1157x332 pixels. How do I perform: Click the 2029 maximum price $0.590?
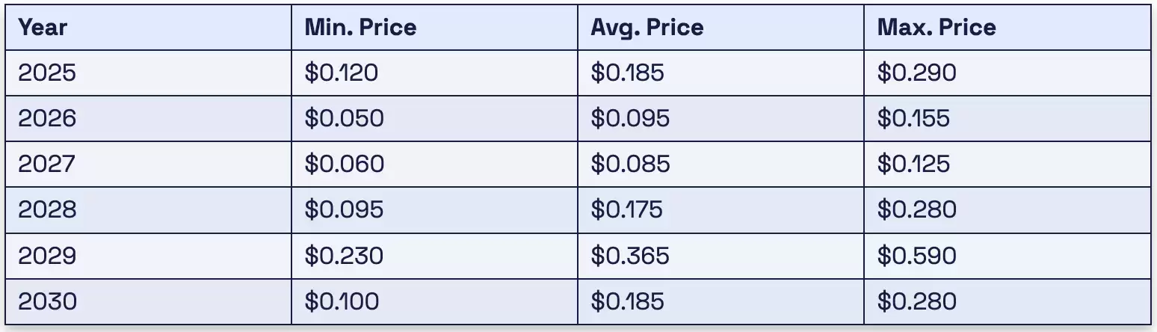[916, 256]
